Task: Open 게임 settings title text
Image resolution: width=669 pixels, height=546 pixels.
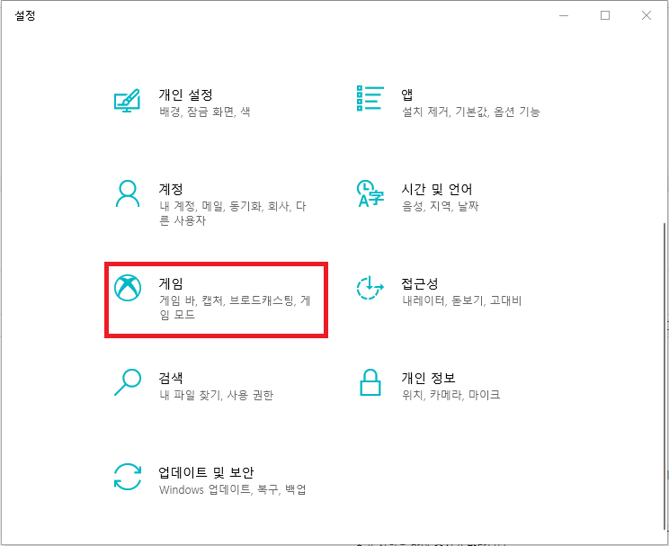Action: [171, 283]
